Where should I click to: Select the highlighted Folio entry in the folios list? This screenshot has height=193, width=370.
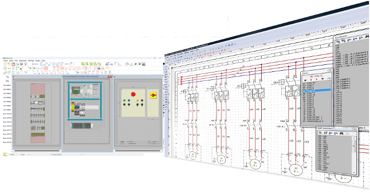pos(317,91)
